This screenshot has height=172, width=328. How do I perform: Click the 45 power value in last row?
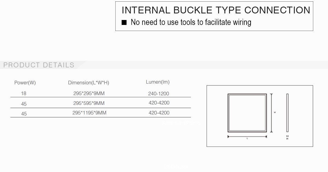[24, 114]
